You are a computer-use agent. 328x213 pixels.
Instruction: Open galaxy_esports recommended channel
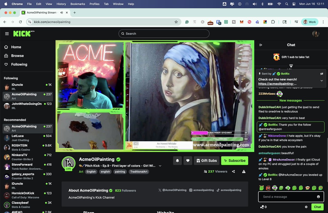pyautogui.click(x=28, y=176)
